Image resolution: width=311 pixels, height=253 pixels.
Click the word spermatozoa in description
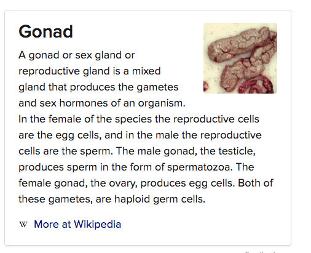coord(199,167)
